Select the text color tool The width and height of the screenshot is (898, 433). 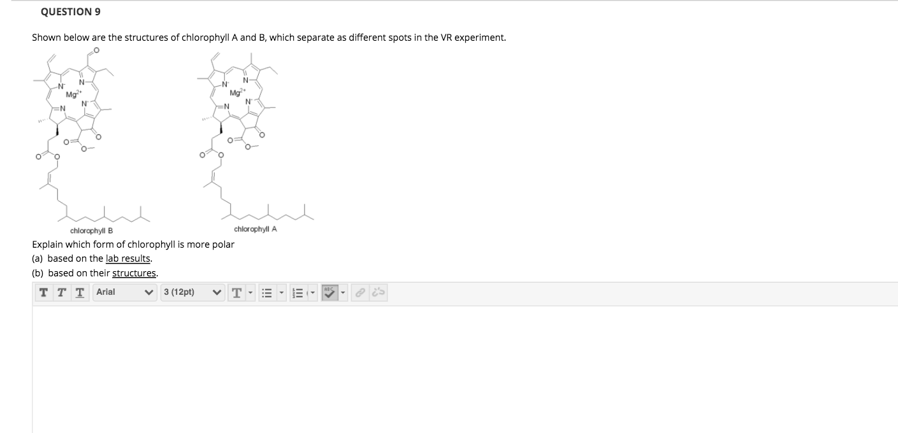tap(236, 293)
